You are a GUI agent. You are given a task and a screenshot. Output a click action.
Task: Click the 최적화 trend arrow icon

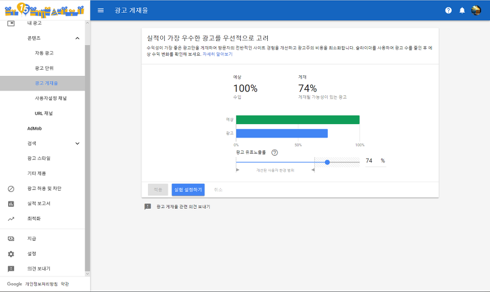[x=11, y=219]
